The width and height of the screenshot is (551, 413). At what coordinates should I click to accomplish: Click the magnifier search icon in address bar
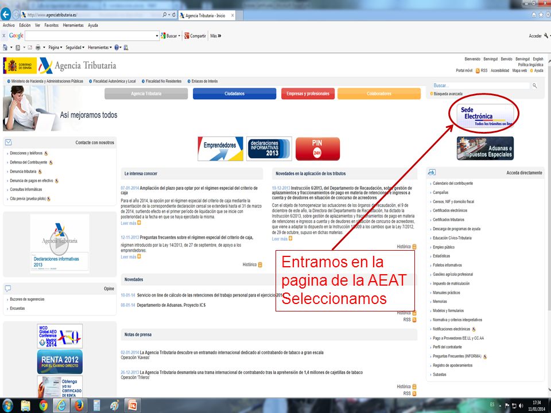(165, 15)
